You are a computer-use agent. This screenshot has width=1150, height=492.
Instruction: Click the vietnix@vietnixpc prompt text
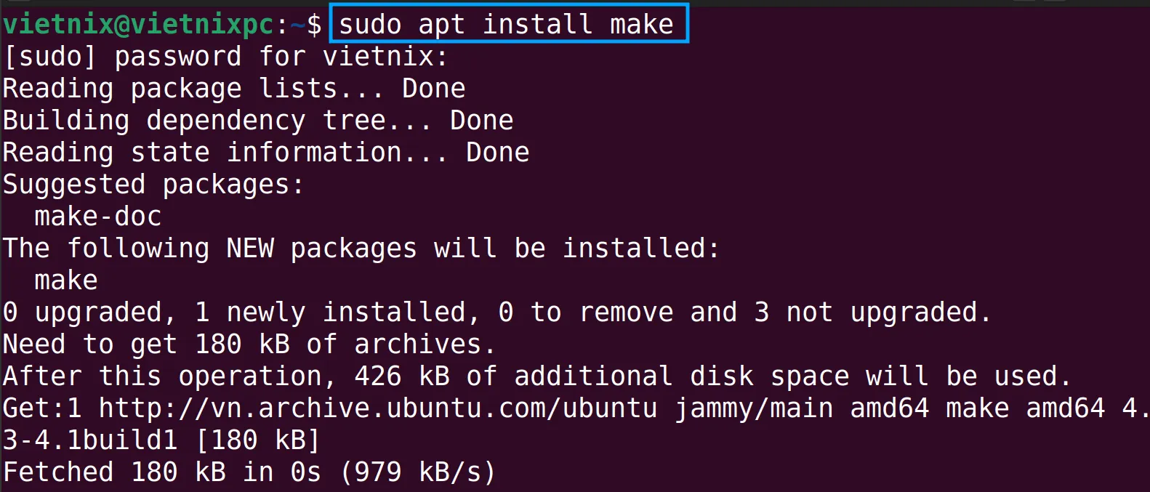coord(138,25)
